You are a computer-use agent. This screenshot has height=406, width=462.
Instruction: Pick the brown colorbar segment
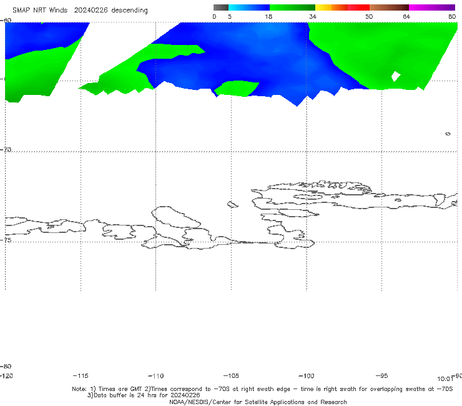[x=389, y=7]
